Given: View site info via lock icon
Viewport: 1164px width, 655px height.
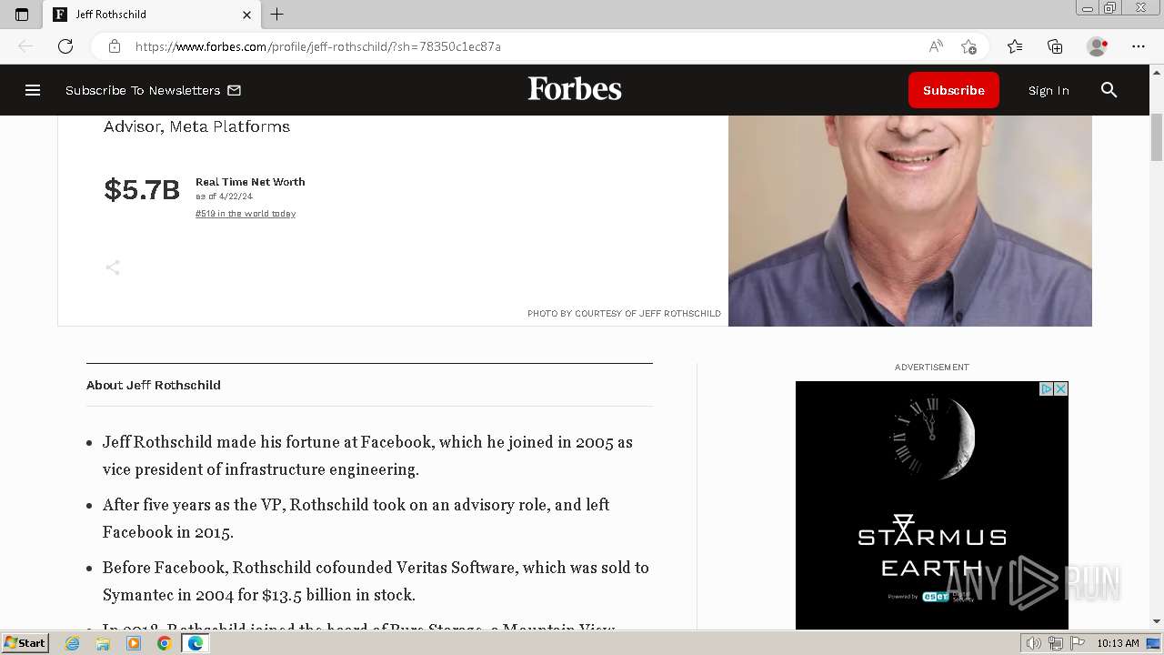Looking at the screenshot, I should 114,46.
